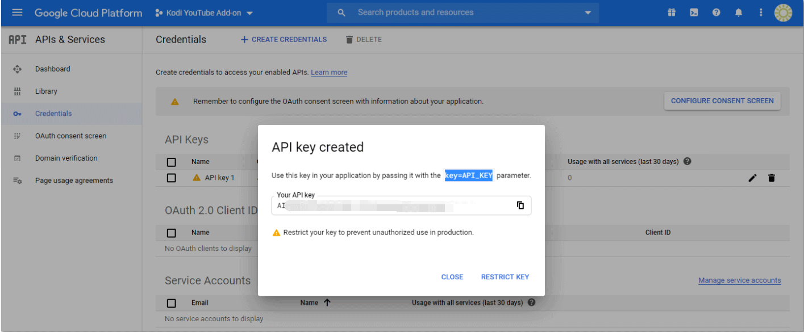The width and height of the screenshot is (804, 332).
Task: Click the Credentials key icon
Action: tap(17, 114)
